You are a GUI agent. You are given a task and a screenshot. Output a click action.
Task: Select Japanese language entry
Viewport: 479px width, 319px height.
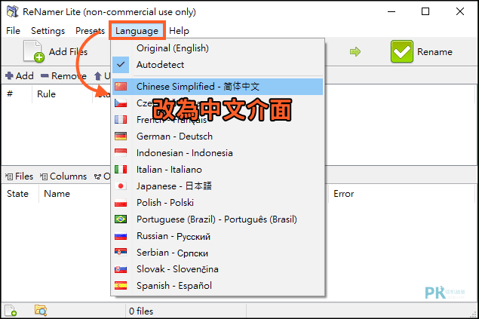tap(217, 186)
